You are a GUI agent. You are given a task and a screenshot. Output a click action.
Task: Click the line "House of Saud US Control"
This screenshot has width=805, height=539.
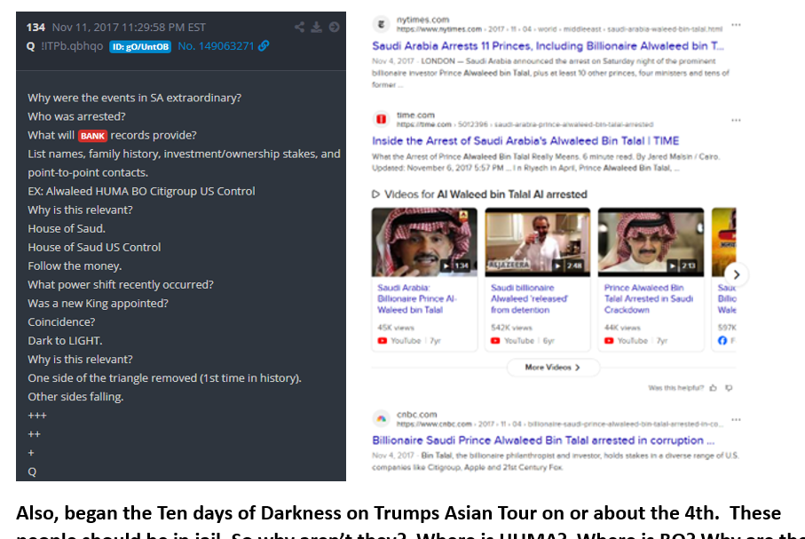pyautogui.click(x=94, y=247)
